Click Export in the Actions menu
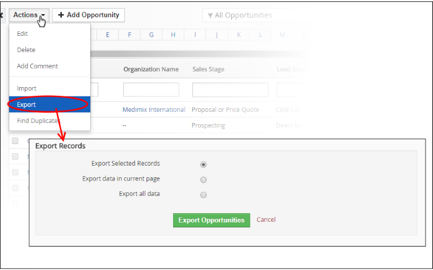 tap(27, 104)
